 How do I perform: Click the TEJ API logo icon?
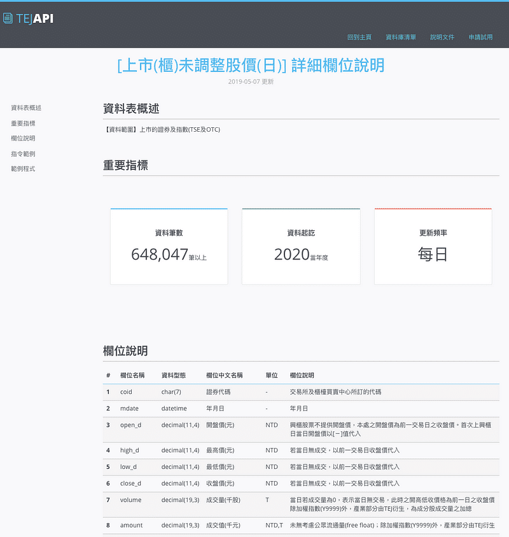8,19
